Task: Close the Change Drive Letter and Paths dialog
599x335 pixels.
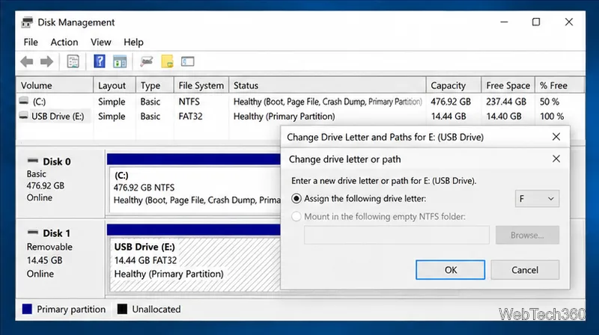Action: tap(556, 137)
